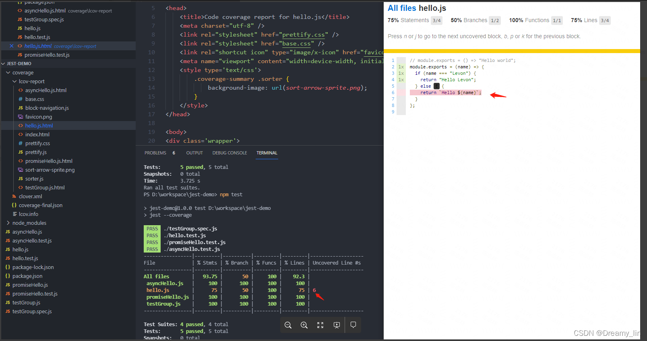
Task: Collapse the lcov-report folder
Action: tap(14, 81)
